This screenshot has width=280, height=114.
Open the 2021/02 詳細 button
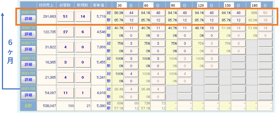pos(29,95)
